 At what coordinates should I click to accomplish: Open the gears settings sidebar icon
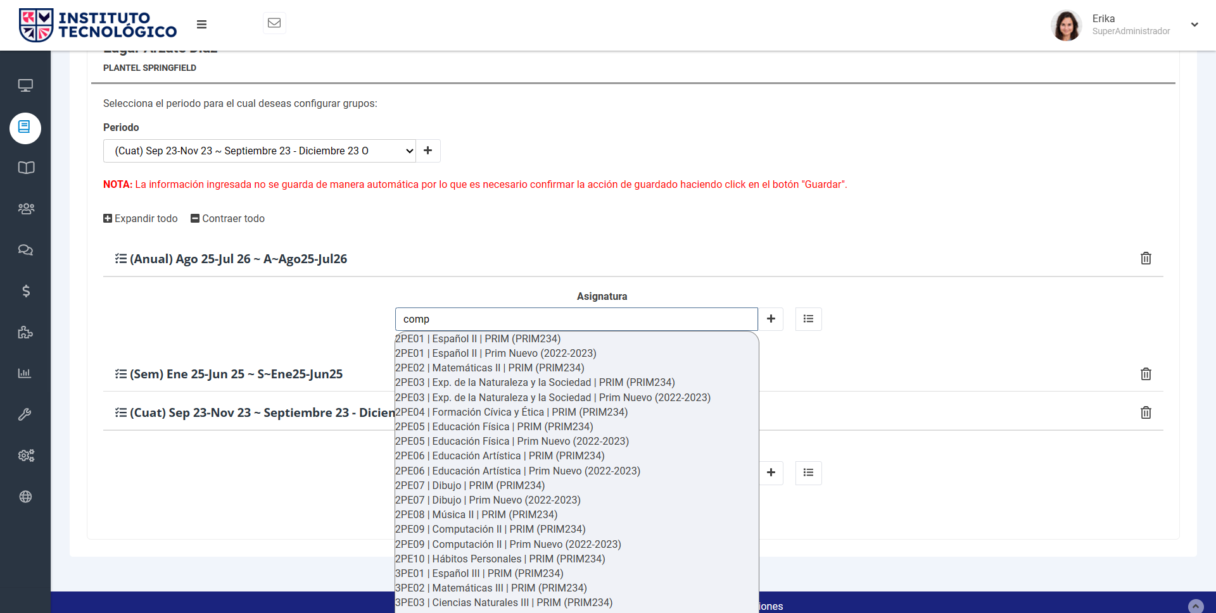pos(25,455)
